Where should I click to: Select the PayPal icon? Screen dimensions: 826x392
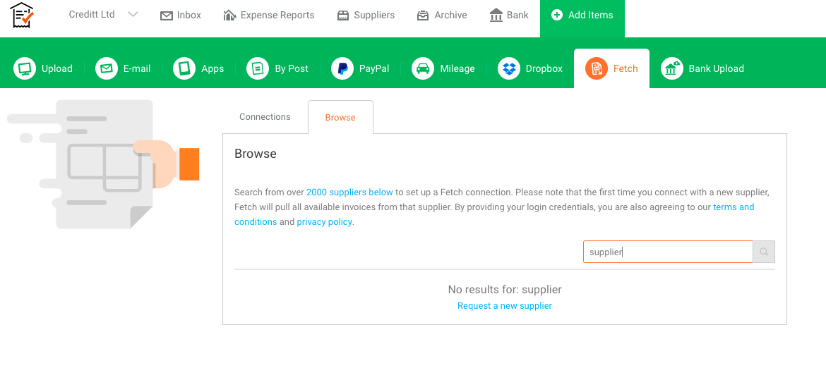pos(342,68)
